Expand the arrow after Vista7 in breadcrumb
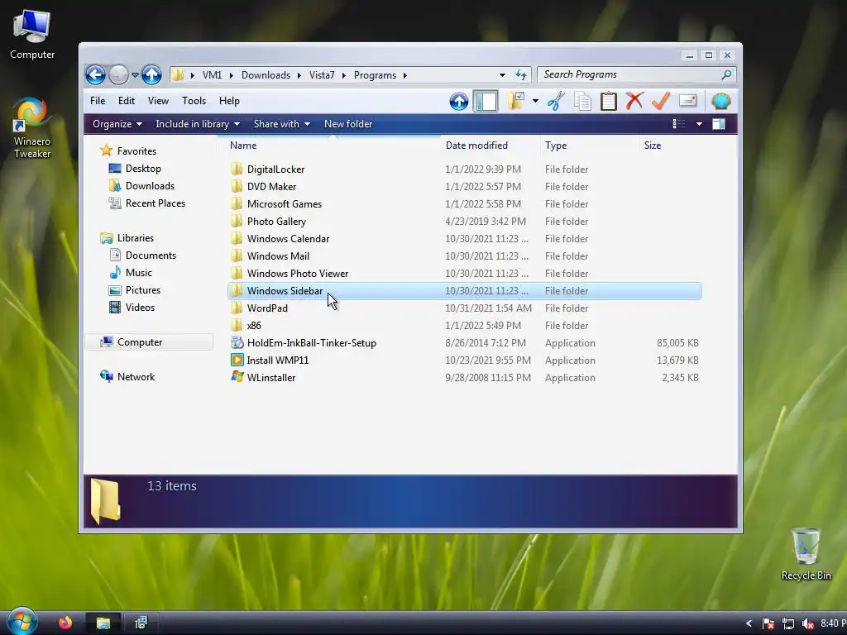847x635 pixels. 343,75
